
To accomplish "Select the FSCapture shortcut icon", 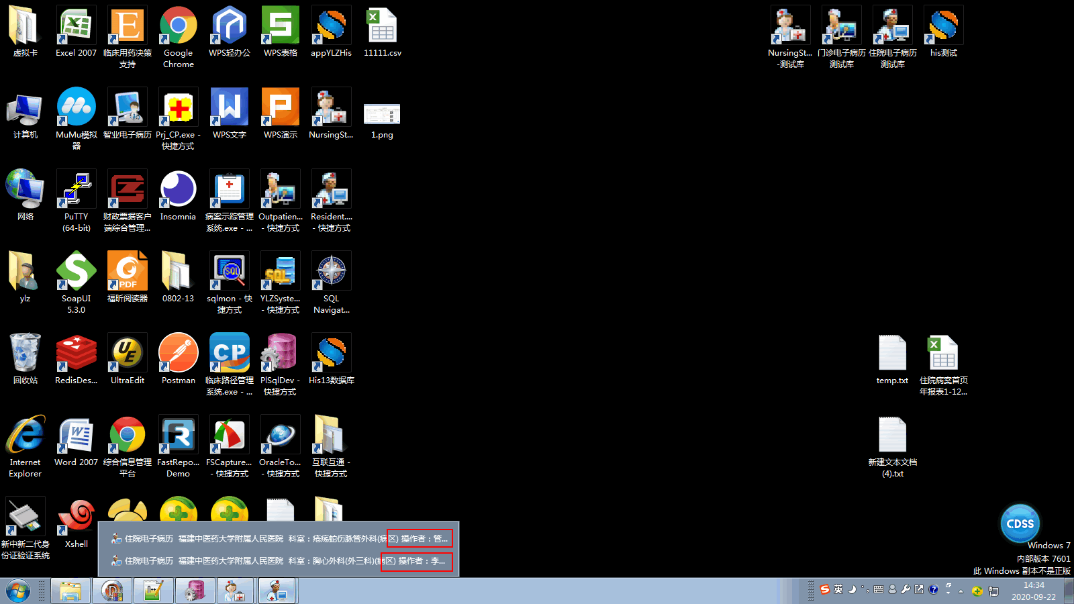I will [230, 447].
